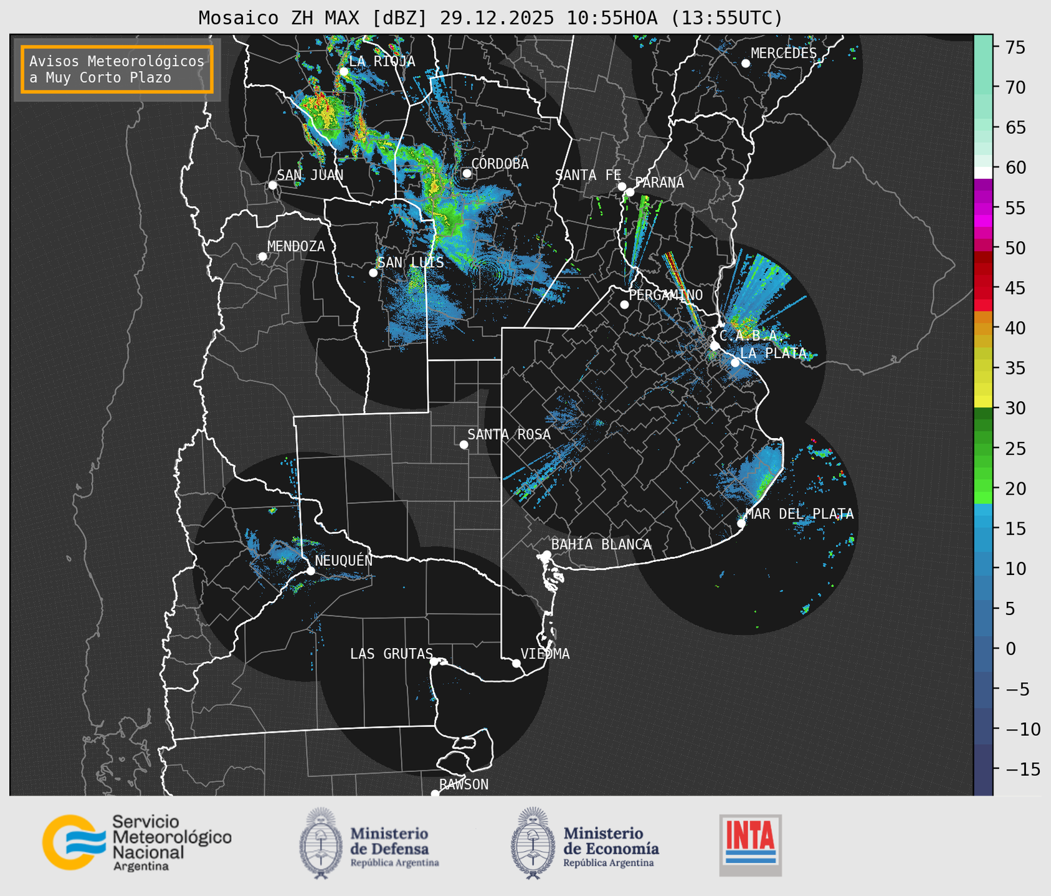Click the 0 dBZ blue color band
This screenshot has width=1051, height=896.
click(x=983, y=649)
